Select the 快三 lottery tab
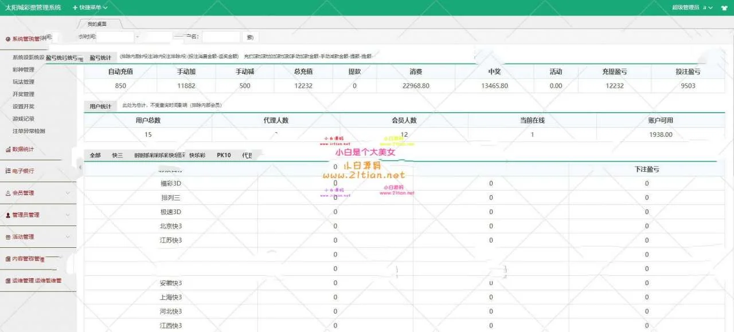This screenshot has height=332, width=734. pyautogui.click(x=118, y=155)
